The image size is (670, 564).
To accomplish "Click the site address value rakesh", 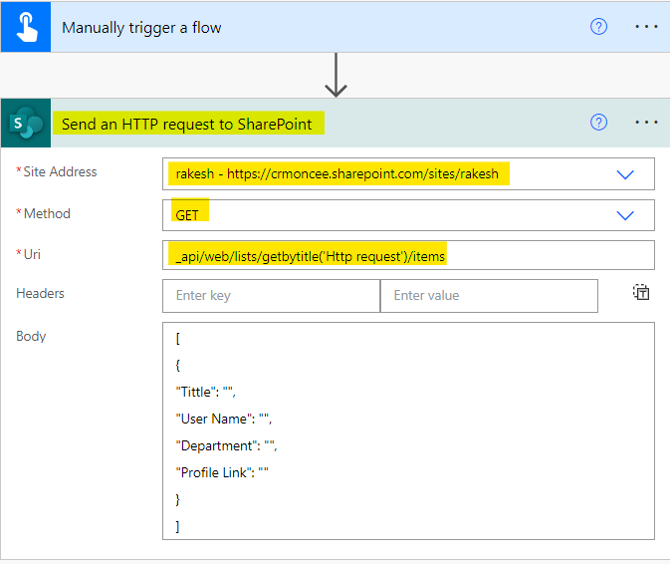I will 337,173.
